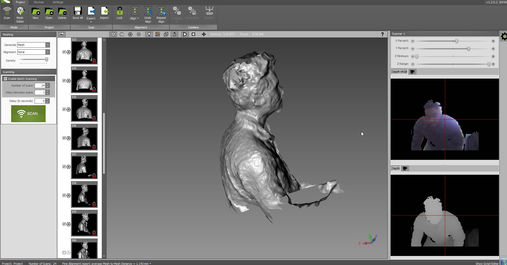Open the Alignment None dropdown
507x265 pixels.
click(x=48, y=52)
